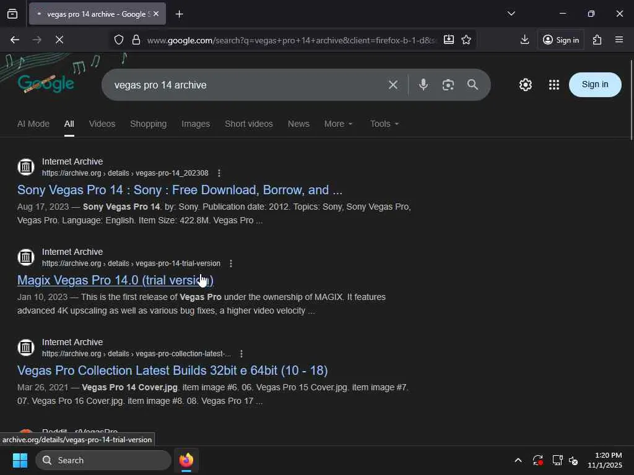The image size is (634, 475).
Task: Select the All results tab
Action: pyautogui.click(x=69, y=124)
